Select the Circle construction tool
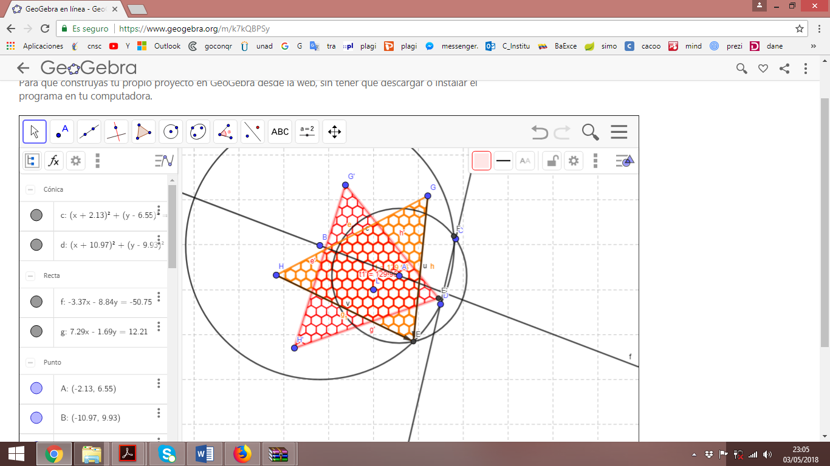Image resolution: width=830 pixels, height=466 pixels. tap(170, 131)
